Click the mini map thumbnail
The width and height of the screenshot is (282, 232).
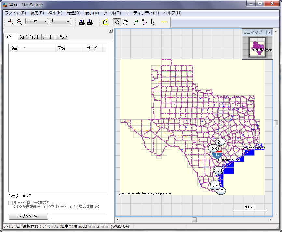pyautogui.click(x=257, y=48)
